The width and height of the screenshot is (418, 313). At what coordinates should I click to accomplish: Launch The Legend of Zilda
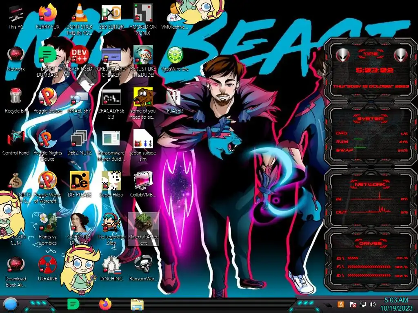[x=111, y=229]
